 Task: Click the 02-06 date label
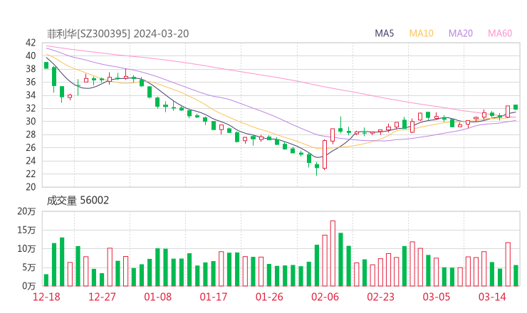pyautogui.click(x=325, y=297)
